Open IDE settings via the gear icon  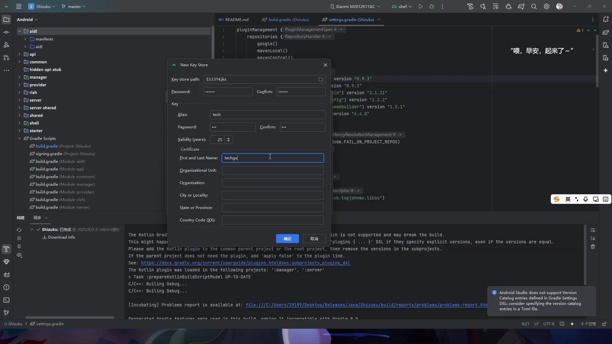pos(547,6)
